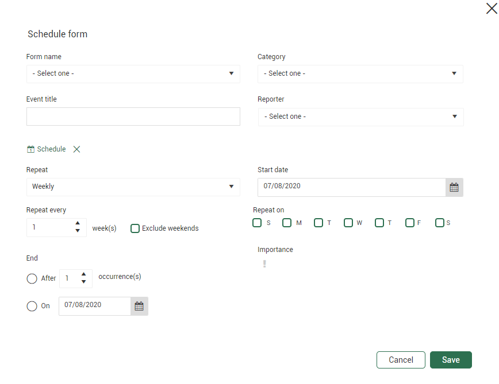Close the Schedule form dialog
This screenshot has height=384, width=499.
pos(491,9)
